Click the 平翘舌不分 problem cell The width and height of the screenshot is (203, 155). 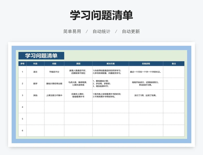tap(54, 72)
